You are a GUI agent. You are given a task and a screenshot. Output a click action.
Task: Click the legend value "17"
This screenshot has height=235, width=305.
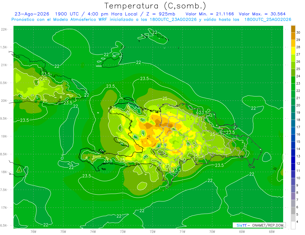pyautogui.click(x=298, y=127)
